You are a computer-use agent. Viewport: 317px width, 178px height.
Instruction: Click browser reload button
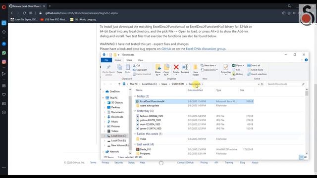click(x=24, y=13)
